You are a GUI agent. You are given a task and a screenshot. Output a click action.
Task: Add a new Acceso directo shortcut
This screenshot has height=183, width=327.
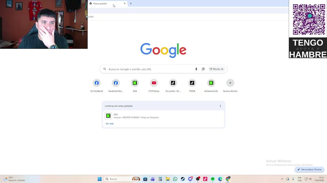tap(230, 86)
